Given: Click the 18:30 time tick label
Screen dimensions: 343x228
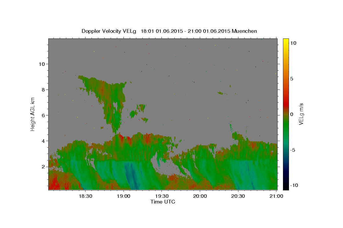Looking at the screenshot, I should tap(85, 196).
